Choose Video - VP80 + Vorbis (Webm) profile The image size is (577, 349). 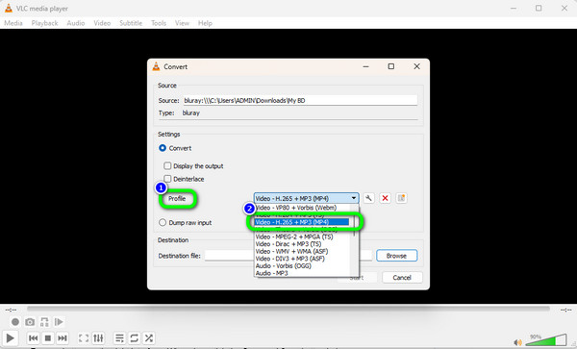296,208
